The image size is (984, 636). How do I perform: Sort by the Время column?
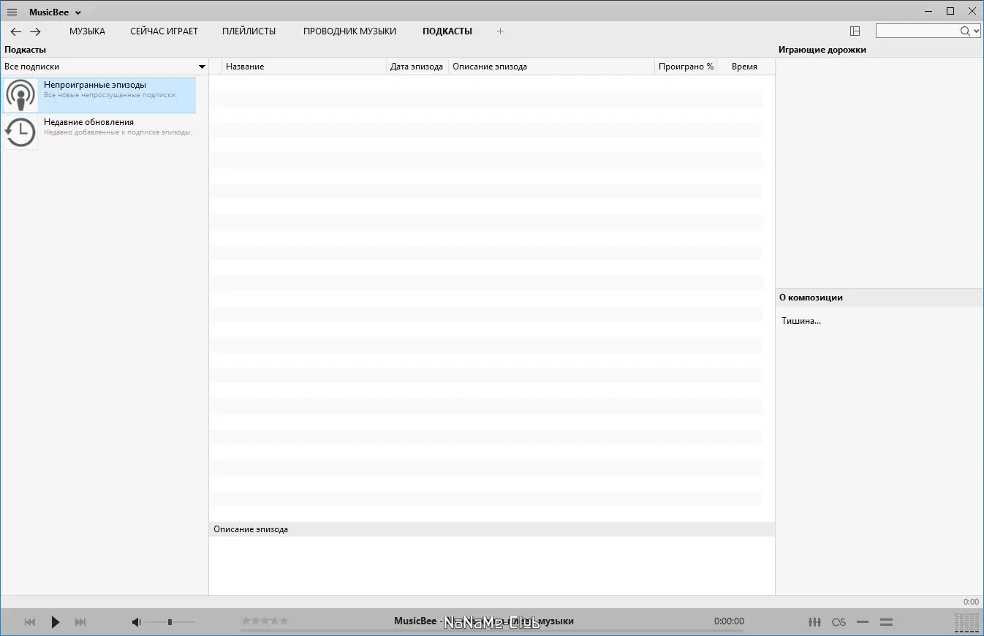744,67
